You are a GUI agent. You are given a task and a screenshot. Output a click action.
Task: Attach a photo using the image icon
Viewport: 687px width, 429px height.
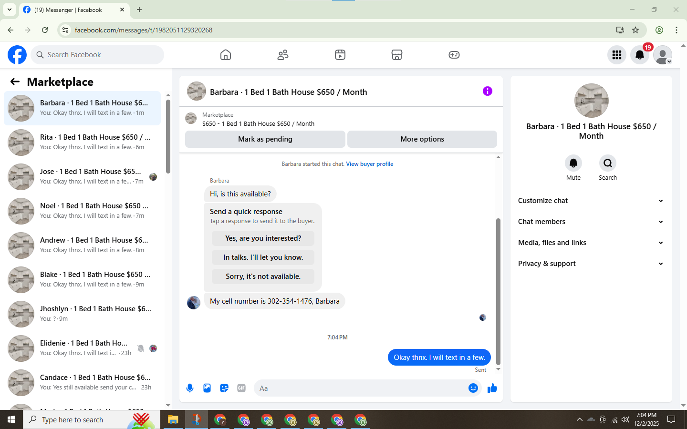(x=207, y=388)
